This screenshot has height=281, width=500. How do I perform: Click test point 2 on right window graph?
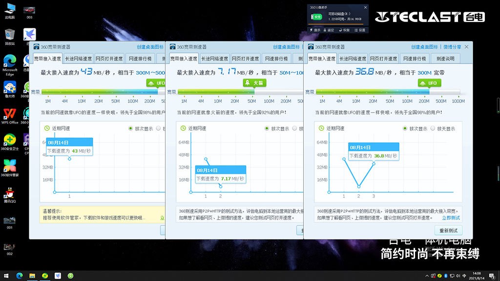[359, 186]
